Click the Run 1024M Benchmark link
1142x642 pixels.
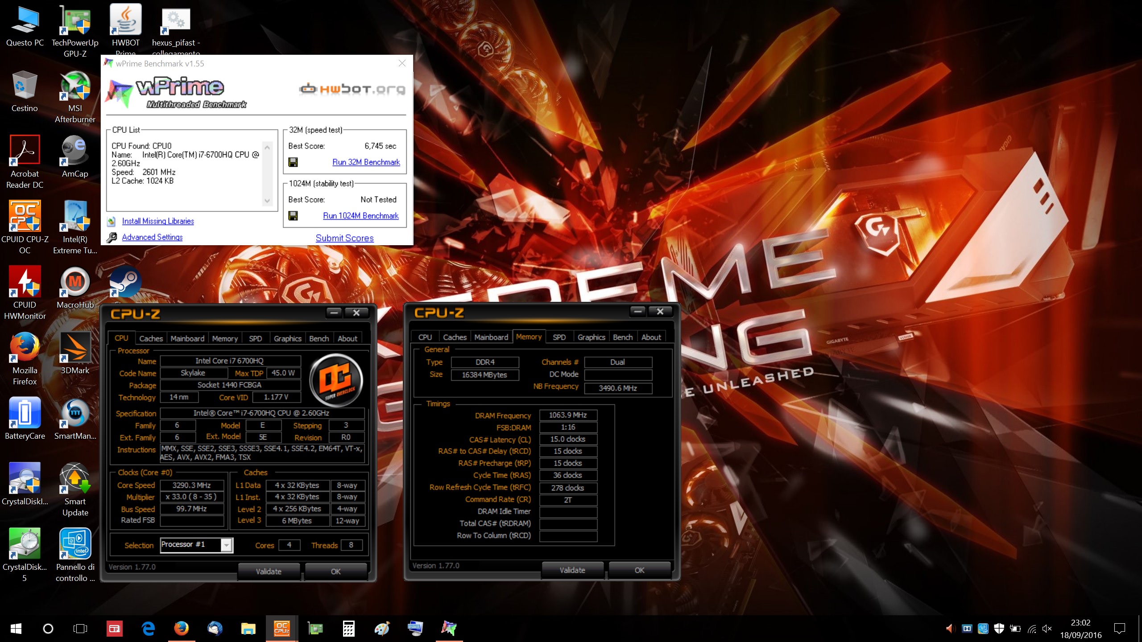pos(360,216)
